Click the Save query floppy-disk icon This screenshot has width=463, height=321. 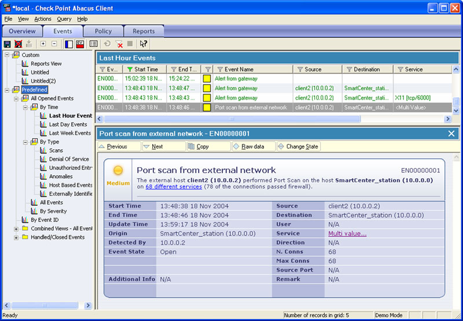[x=8, y=44]
